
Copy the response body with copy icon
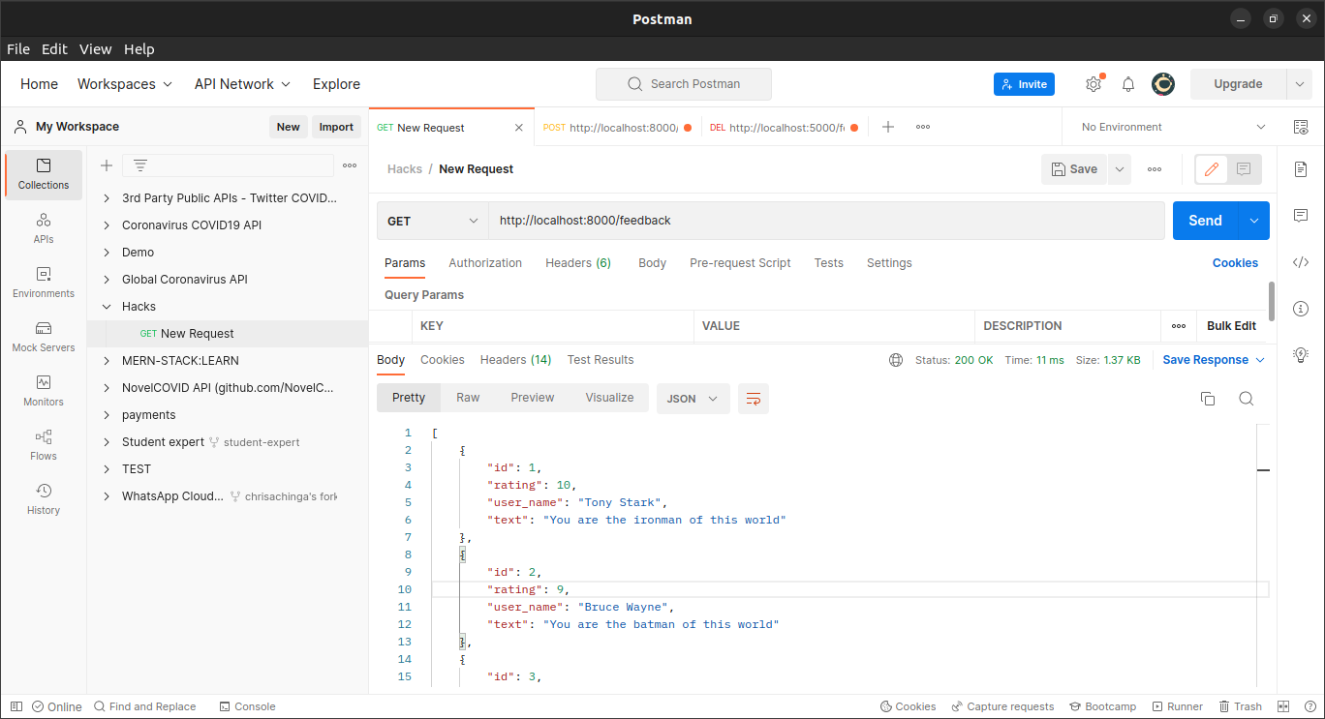point(1208,399)
